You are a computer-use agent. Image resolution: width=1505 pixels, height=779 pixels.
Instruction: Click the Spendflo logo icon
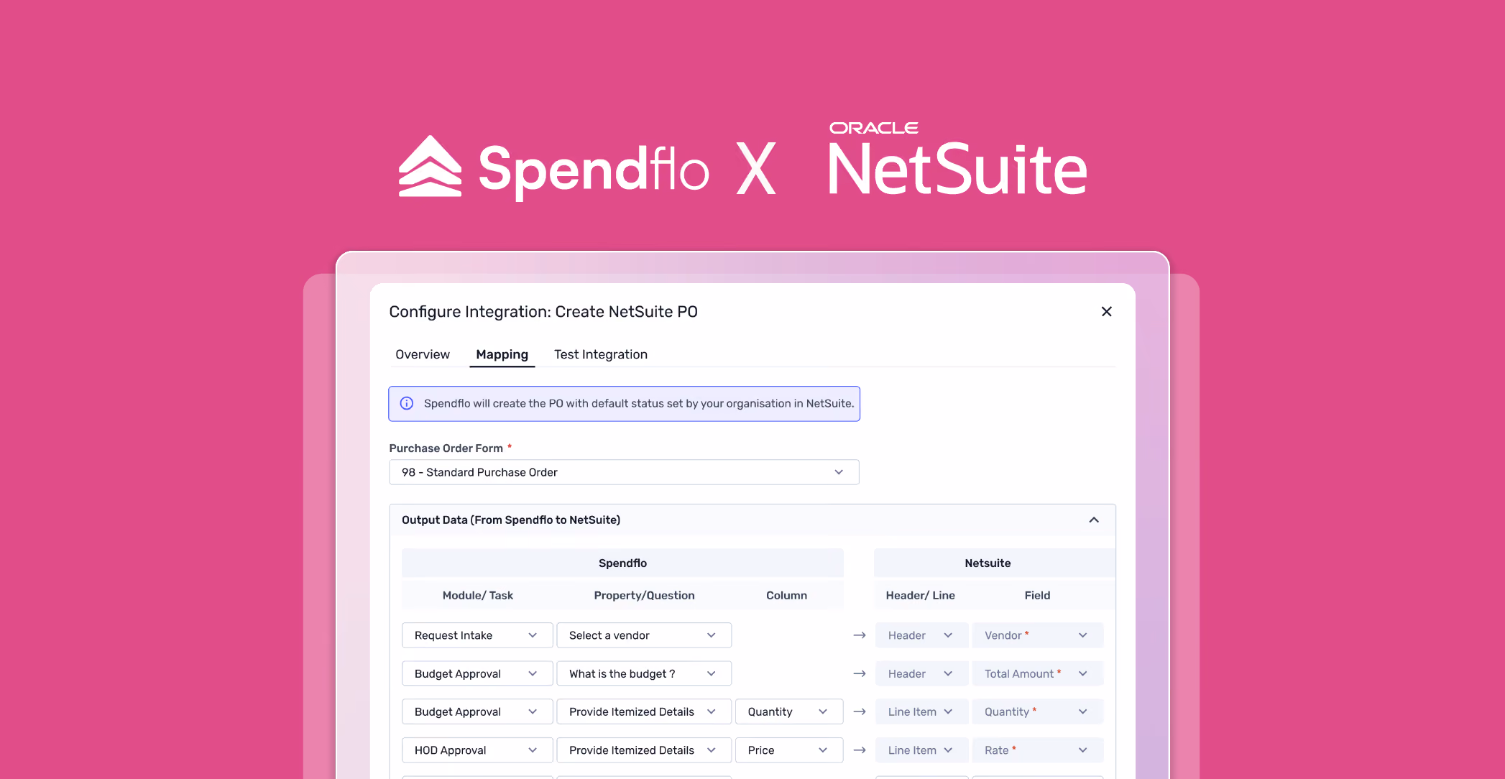click(x=430, y=166)
